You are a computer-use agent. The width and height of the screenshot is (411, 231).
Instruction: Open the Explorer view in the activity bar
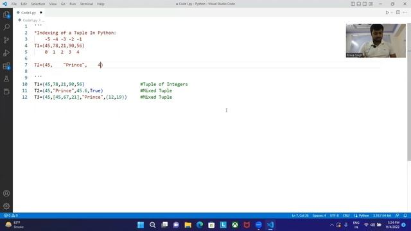click(x=6, y=15)
